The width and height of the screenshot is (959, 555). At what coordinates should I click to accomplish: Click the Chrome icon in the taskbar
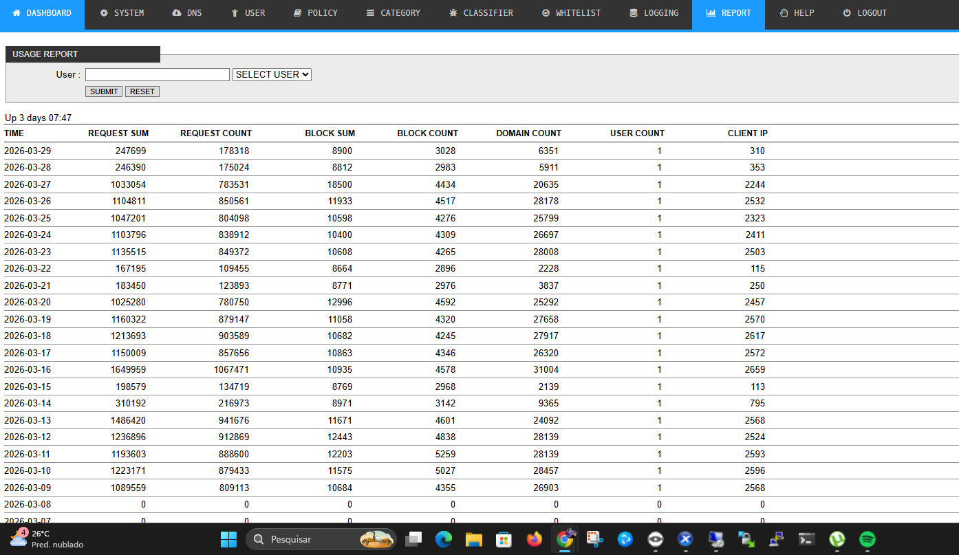click(565, 539)
